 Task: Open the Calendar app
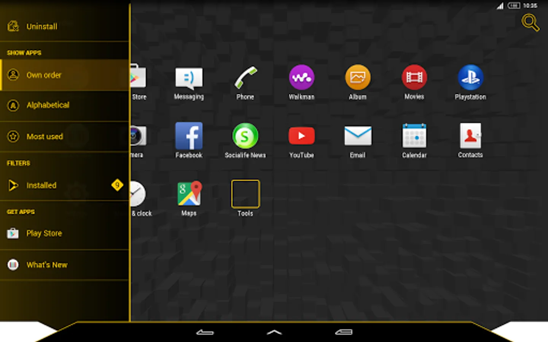coord(414,136)
